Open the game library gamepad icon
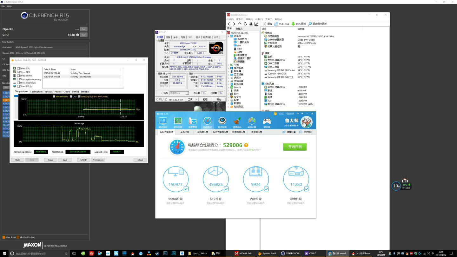This screenshot has height=257, width=457. [x=267, y=121]
